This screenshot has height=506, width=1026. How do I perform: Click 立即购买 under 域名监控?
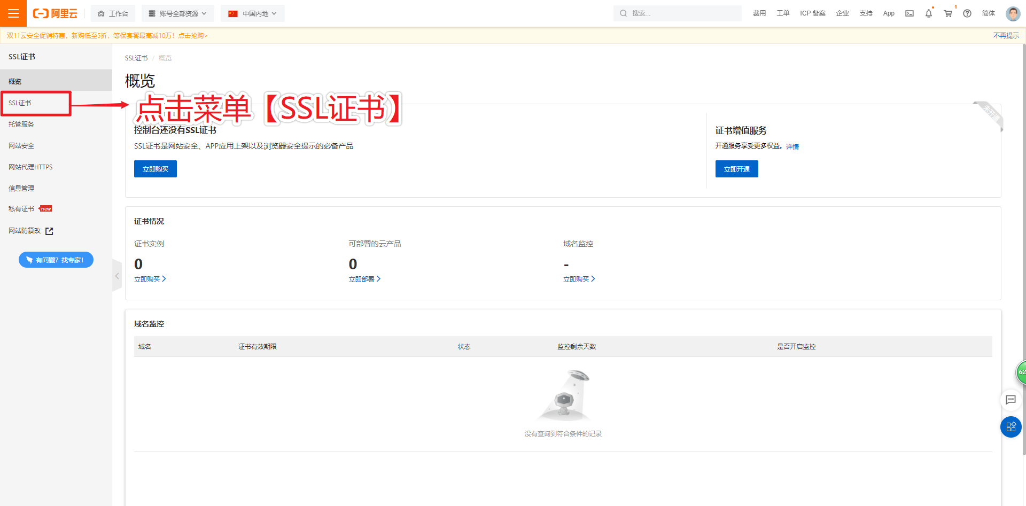[579, 279]
